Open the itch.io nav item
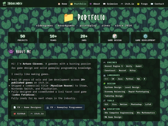Viewport: 168px width, 126px height. (x=127, y=4)
